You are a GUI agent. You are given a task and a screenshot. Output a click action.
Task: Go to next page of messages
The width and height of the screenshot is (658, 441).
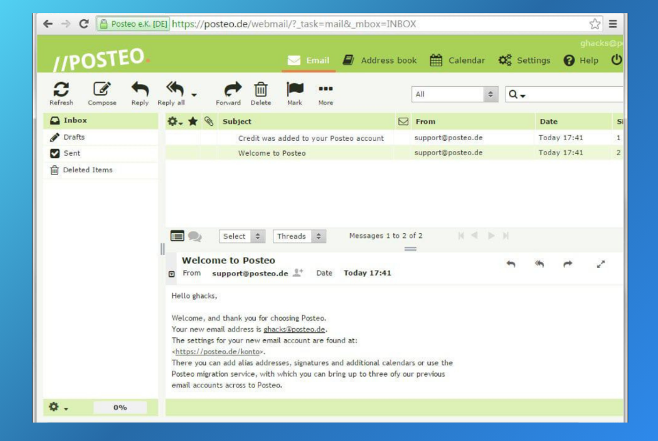point(491,235)
